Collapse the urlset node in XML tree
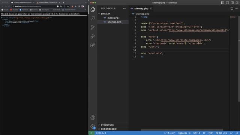The image size is (240, 135). (1, 18)
